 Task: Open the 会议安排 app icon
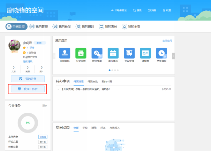(x=129, y=53)
